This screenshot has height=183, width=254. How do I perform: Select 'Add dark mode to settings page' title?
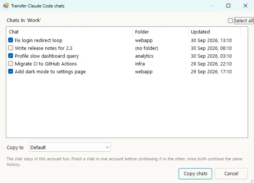[x=50, y=71]
